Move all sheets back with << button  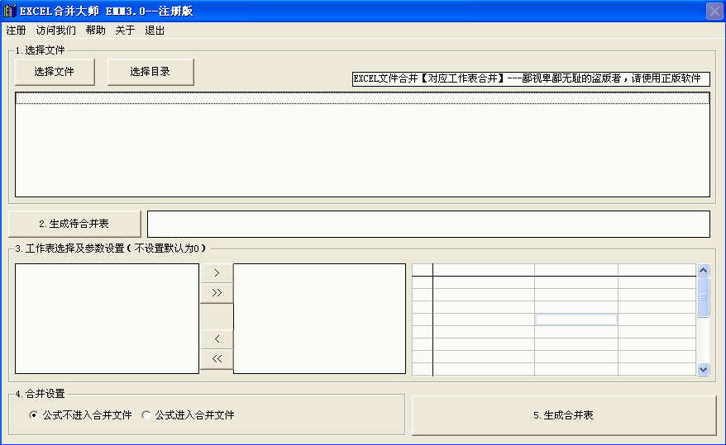click(x=217, y=359)
